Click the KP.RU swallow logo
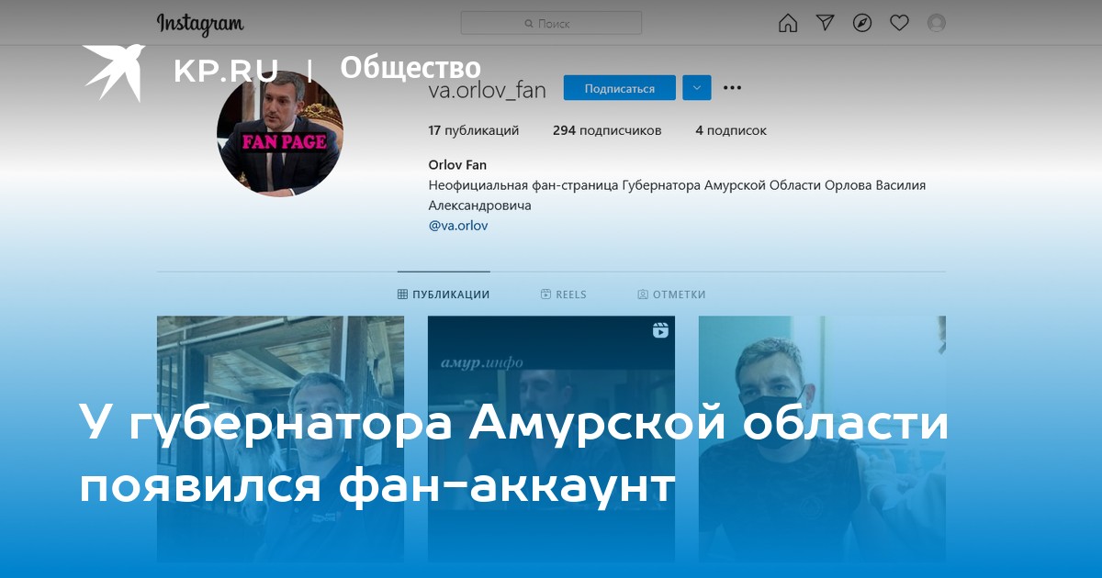 114,71
